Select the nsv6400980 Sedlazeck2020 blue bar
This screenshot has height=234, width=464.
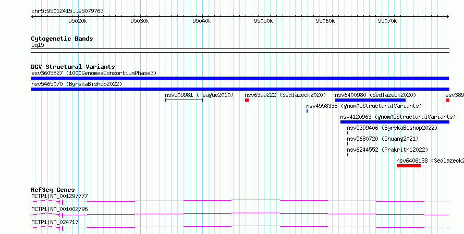[x=370, y=100]
